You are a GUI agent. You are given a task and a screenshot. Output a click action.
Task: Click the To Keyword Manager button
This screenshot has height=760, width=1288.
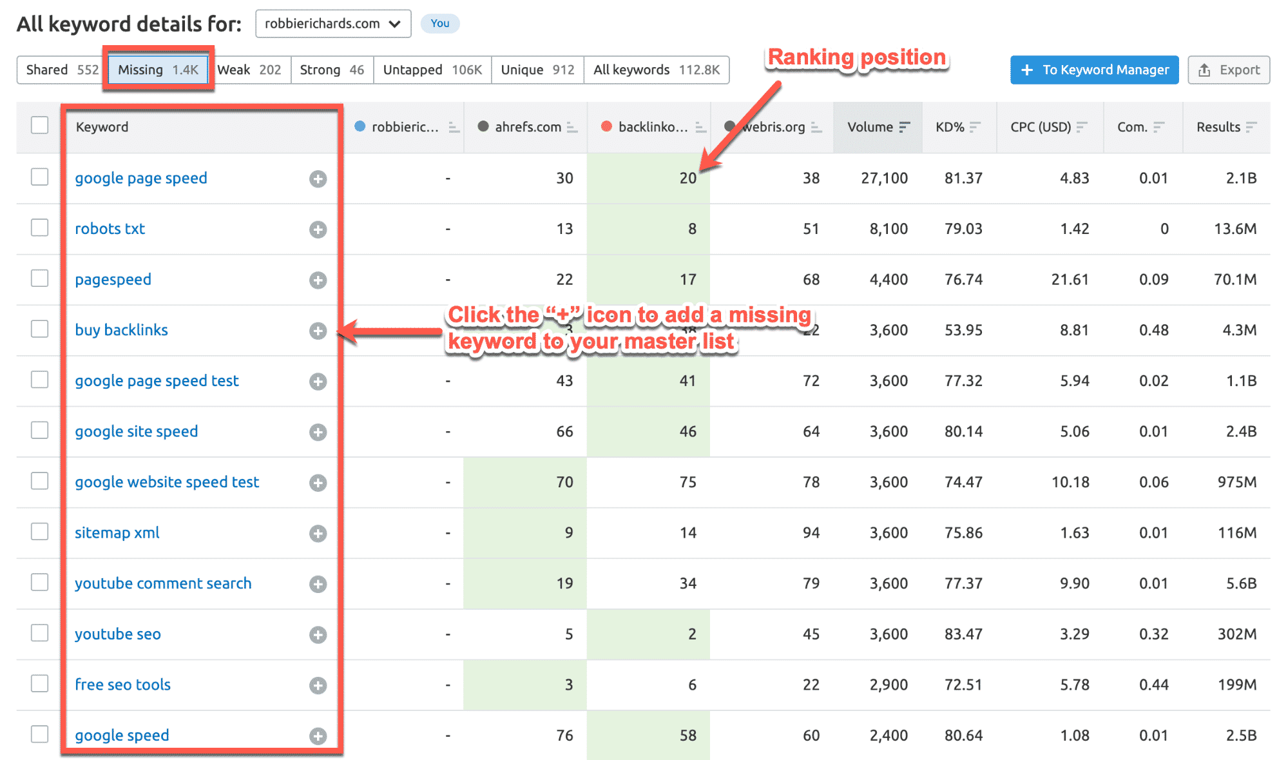(x=1094, y=70)
